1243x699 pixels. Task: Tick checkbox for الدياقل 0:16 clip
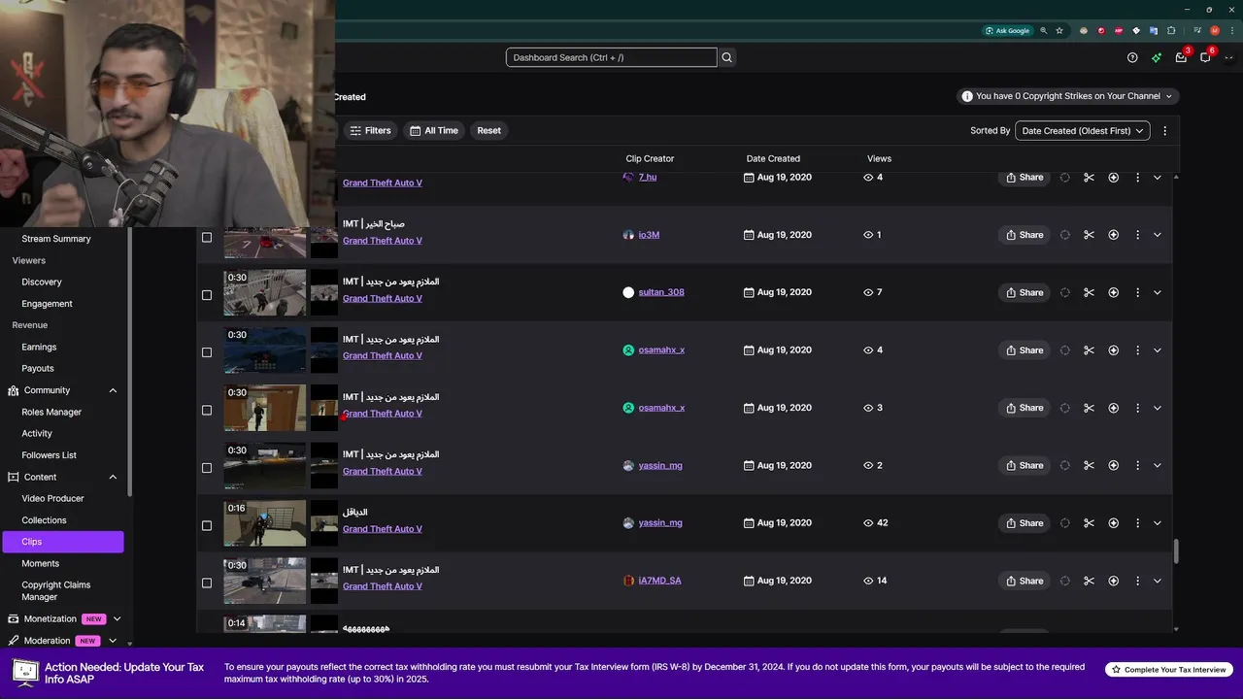(x=206, y=525)
